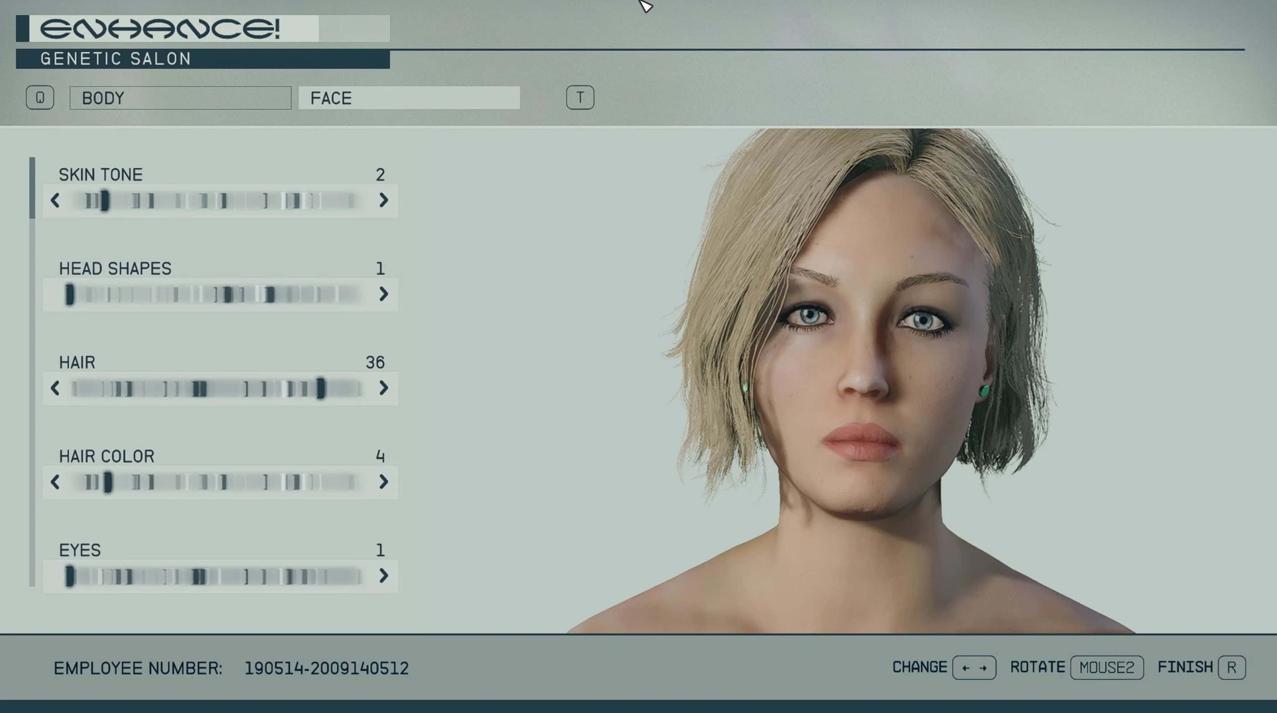The height and width of the screenshot is (713, 1277).
Task: Advance Eyes option with right arrow
Action: [x=383, y=576]
